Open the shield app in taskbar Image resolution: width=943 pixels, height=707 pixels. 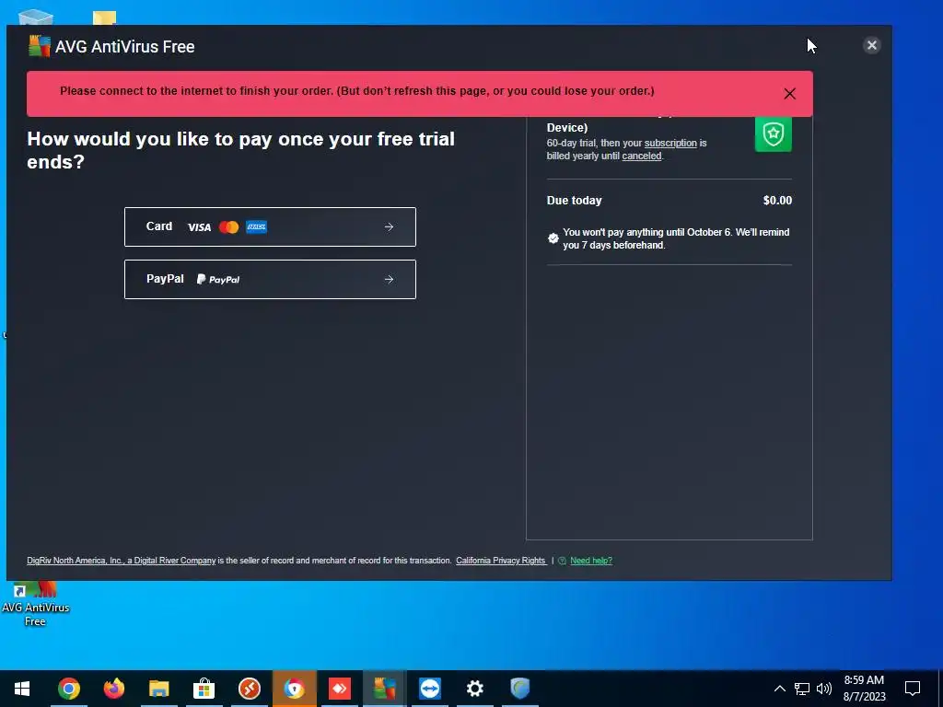point(519,689)
